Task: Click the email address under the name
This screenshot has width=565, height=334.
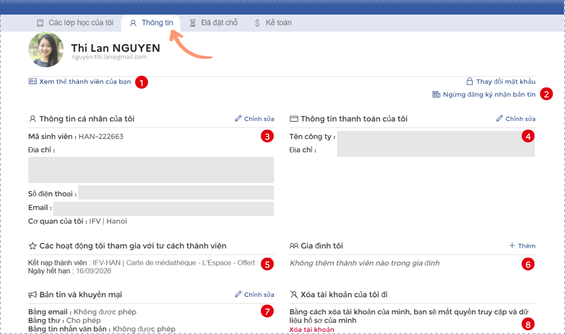Action: 109,57
